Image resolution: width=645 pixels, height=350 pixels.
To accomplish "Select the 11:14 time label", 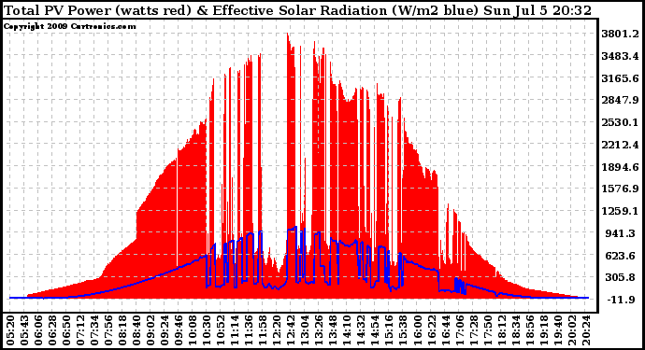I will pos(235,330).
